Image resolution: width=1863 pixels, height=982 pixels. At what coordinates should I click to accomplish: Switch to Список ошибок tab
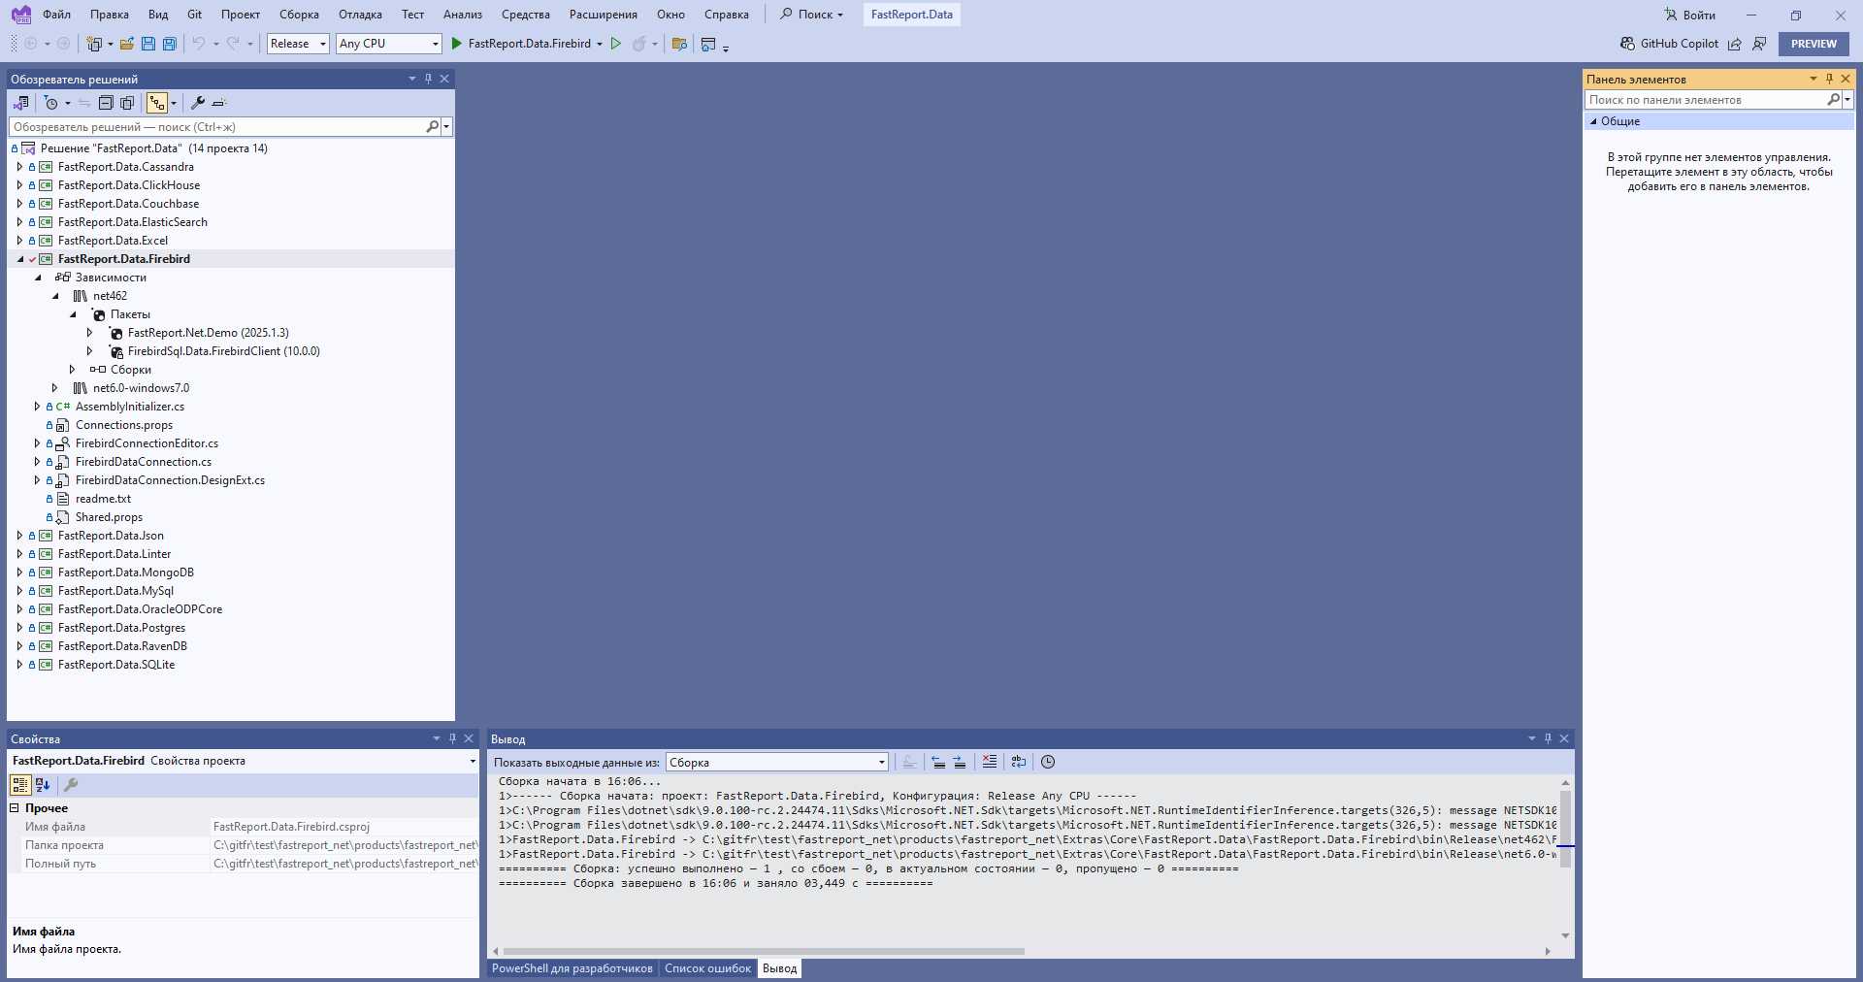(x=707, y=968)
